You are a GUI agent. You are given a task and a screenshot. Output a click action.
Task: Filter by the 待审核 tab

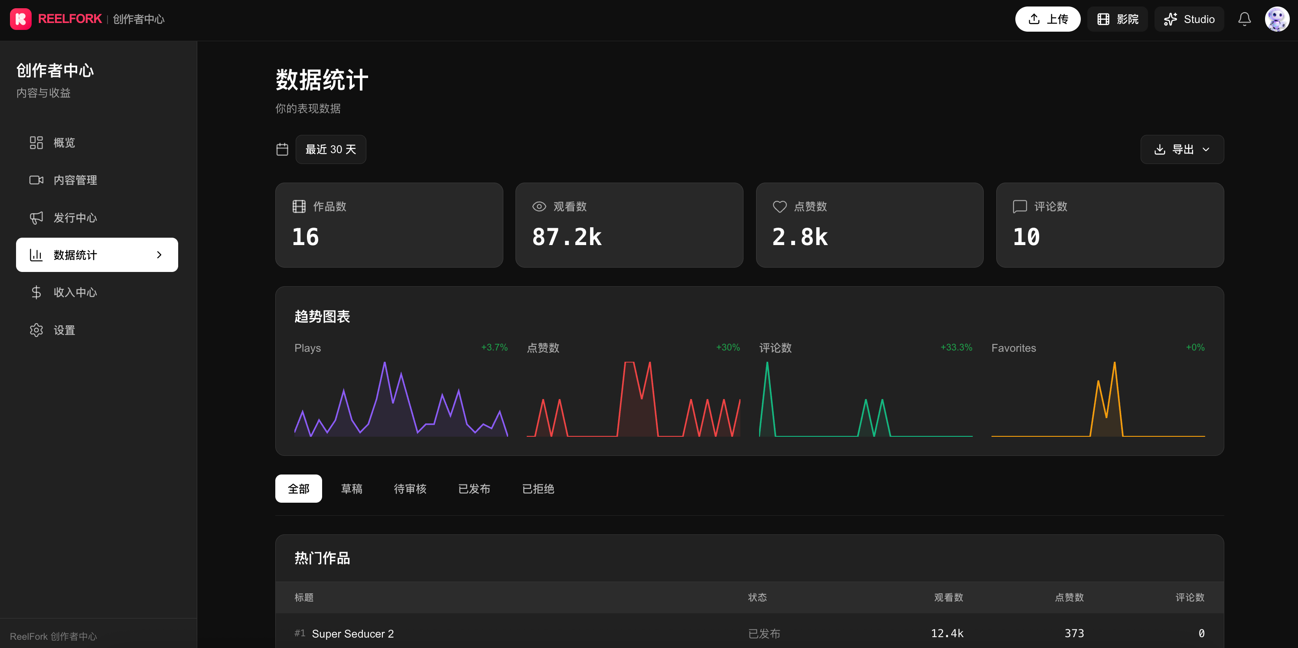(410, 489)
